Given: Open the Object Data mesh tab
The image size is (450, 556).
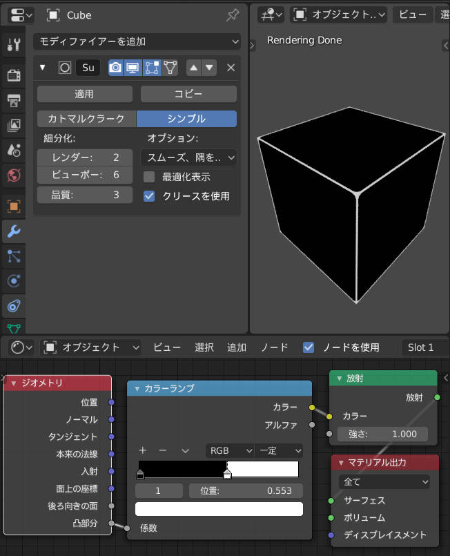Looking at the screenshot, I should point(14,328).
